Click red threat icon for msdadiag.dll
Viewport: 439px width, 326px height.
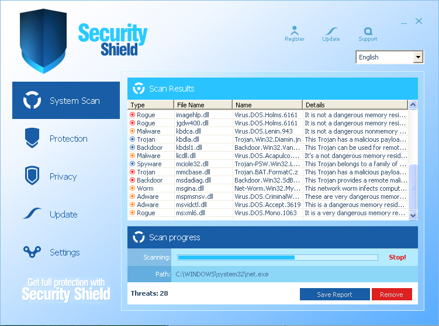(133, 180)
